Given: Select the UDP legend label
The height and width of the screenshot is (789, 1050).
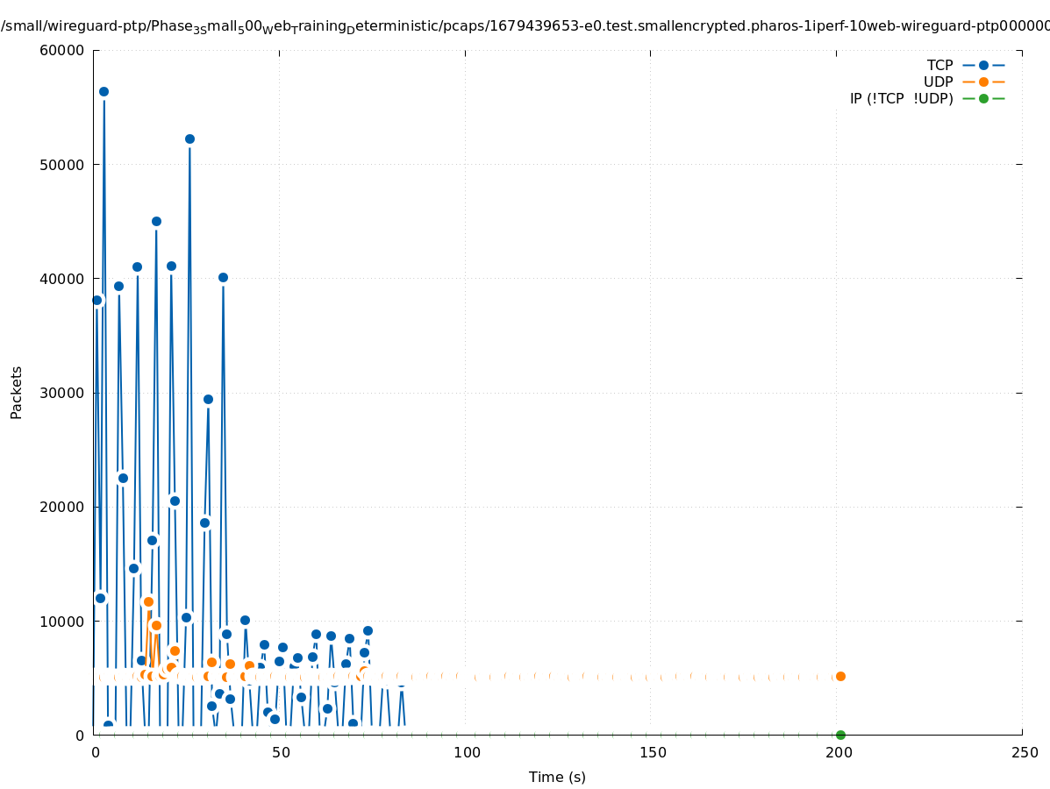Looking at the screenshot, I should point(938,82).
